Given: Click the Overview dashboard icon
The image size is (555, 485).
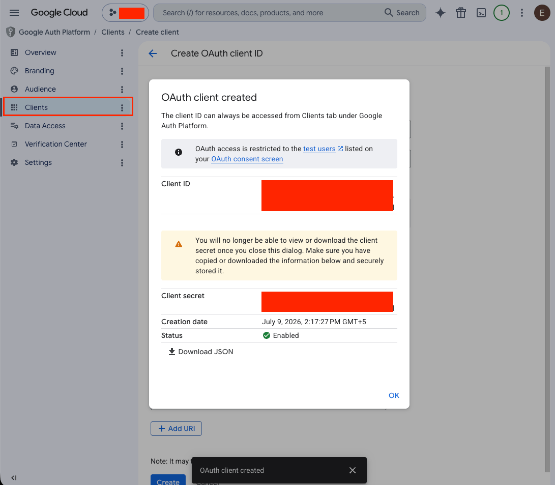Looking at the screenshot, I should 14,52.
